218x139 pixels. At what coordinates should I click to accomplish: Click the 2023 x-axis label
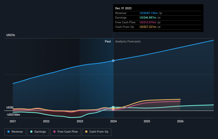point(80,121)
